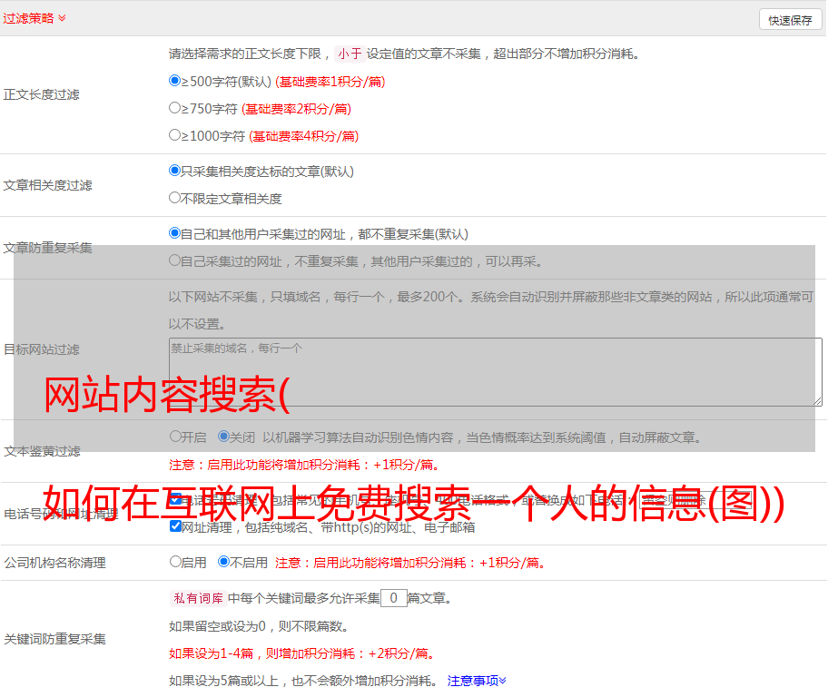Choose the ≥750字符 length option
Image resolution: width=828 pixels, height=697 pixels.
click(174, 108)
